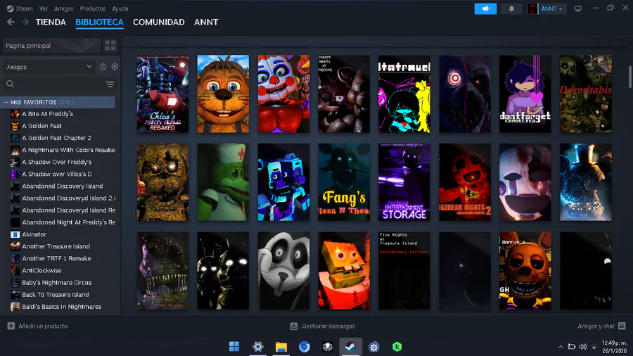Select A Golden Past Chapter 2

click(56, 138)
